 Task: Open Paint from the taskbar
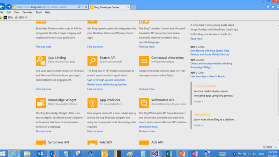coord(130,154)
